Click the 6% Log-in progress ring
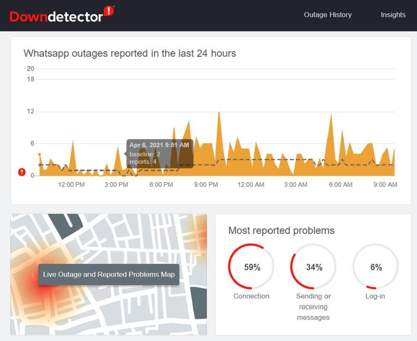This screenshot has width=417, height=341. click(375, 266)
